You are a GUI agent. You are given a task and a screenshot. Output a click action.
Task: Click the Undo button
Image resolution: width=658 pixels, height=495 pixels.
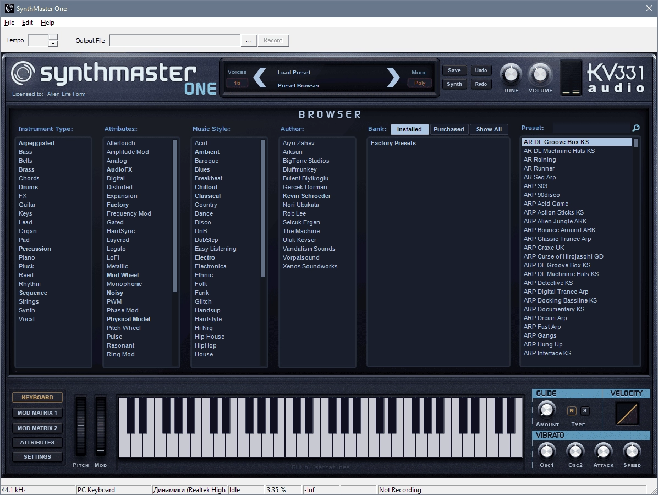(x=481, y=70)
